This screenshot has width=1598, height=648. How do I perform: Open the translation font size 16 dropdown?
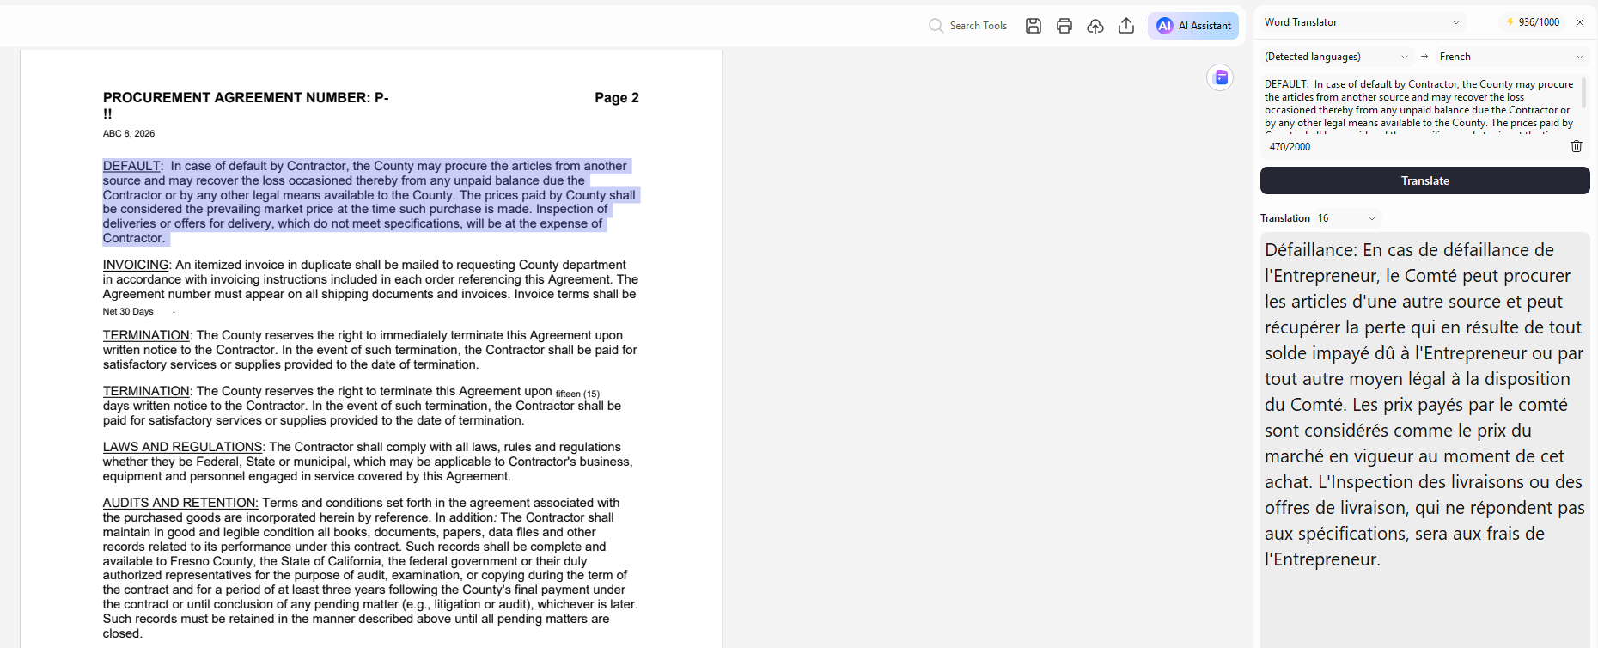click(1346, 218)
